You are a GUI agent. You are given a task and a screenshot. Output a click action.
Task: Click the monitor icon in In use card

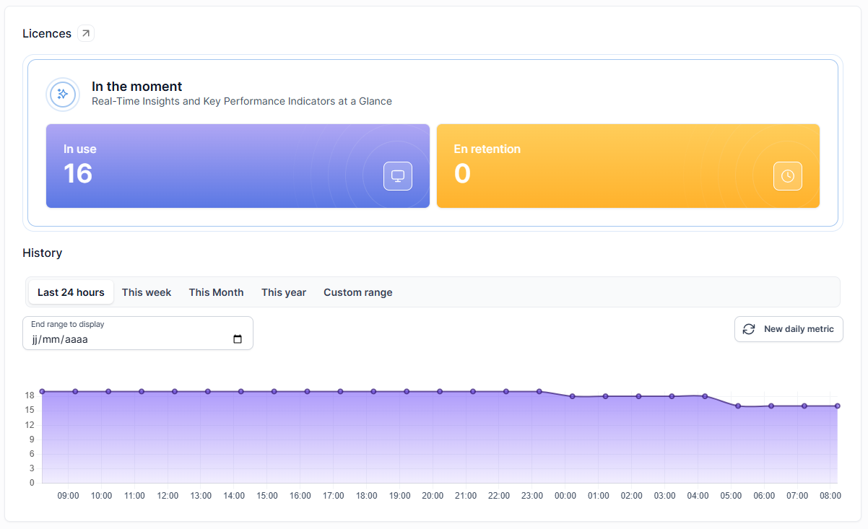point(398,176)
